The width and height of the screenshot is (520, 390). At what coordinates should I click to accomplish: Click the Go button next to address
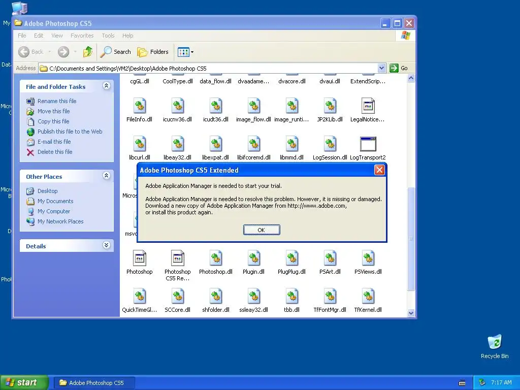pyautogui.click(x=399, y=68)
